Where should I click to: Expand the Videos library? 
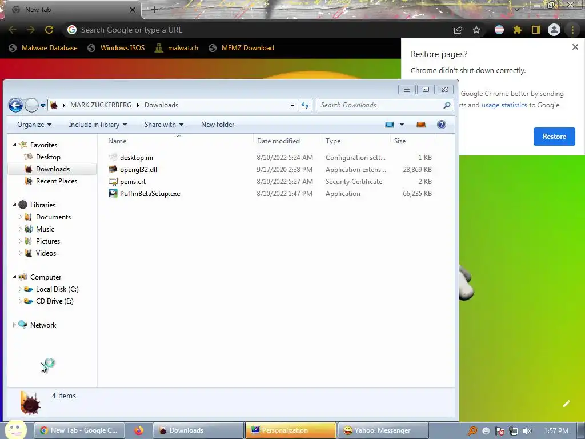[20, 253]
